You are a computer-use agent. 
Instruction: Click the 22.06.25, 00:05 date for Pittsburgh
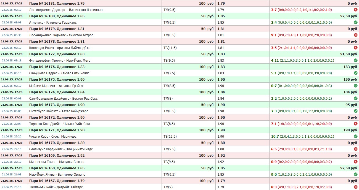12,111
